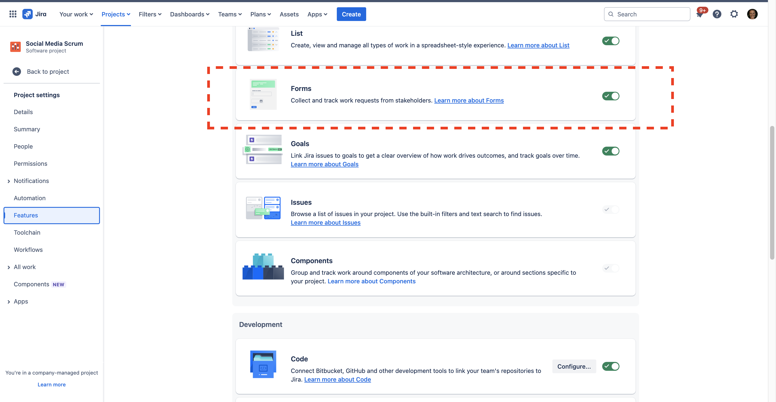Click the Jira logo
This screenshot has height=402, width=776.
tap(27, 13)
